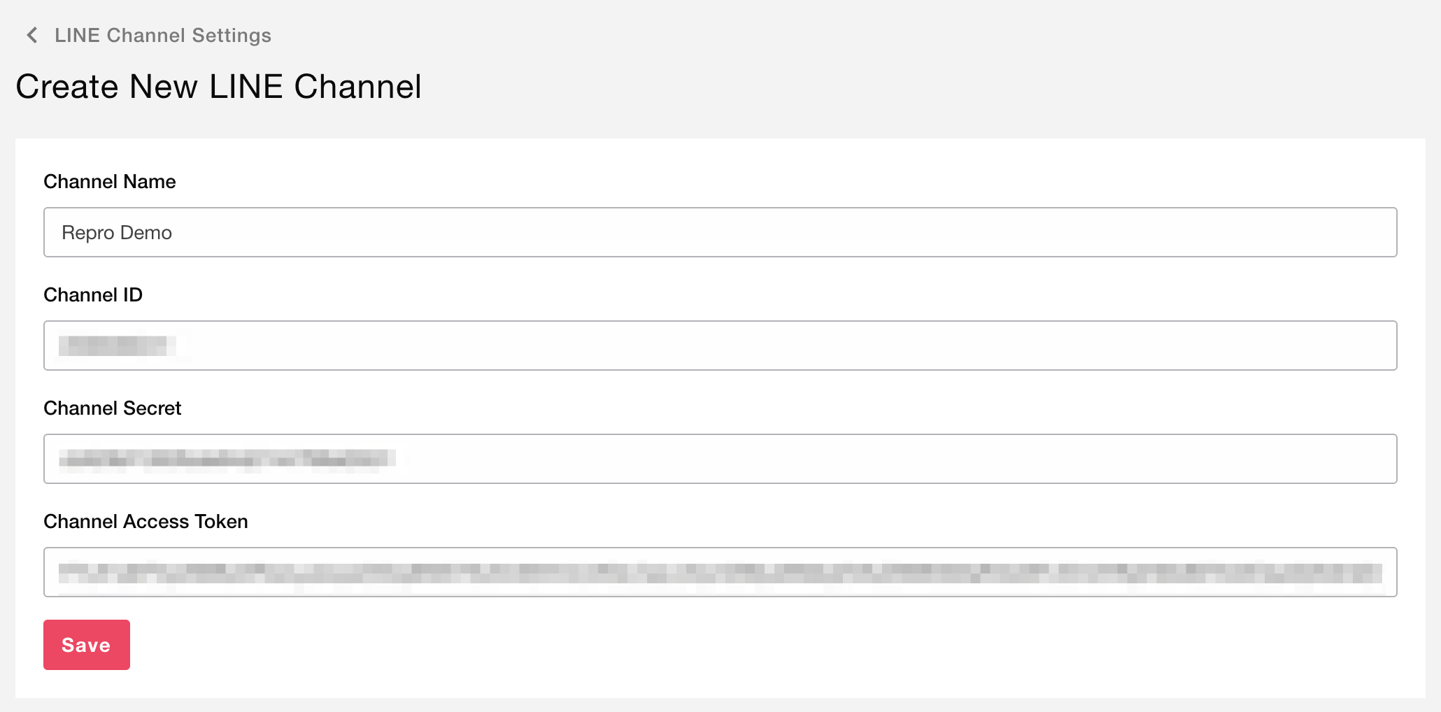The width and height of the screenshot is (1441, 712).
Task: Click the Channel Secret label
Action: 112,408
